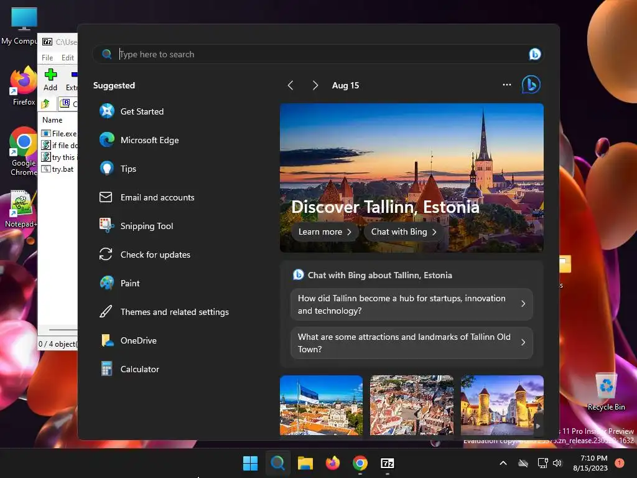The height and width of the screenshot is (478, 637).
Task: Show hidden system tray icons
Action: pyautogui.click(x=503, y=463)
